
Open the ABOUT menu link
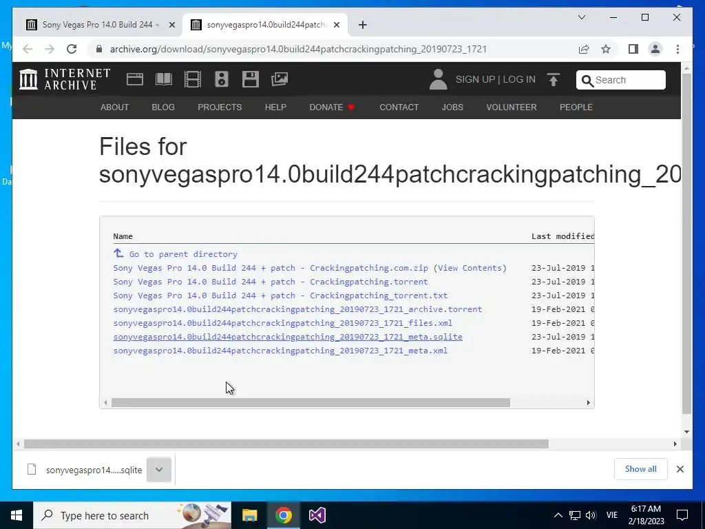point(115,107)
